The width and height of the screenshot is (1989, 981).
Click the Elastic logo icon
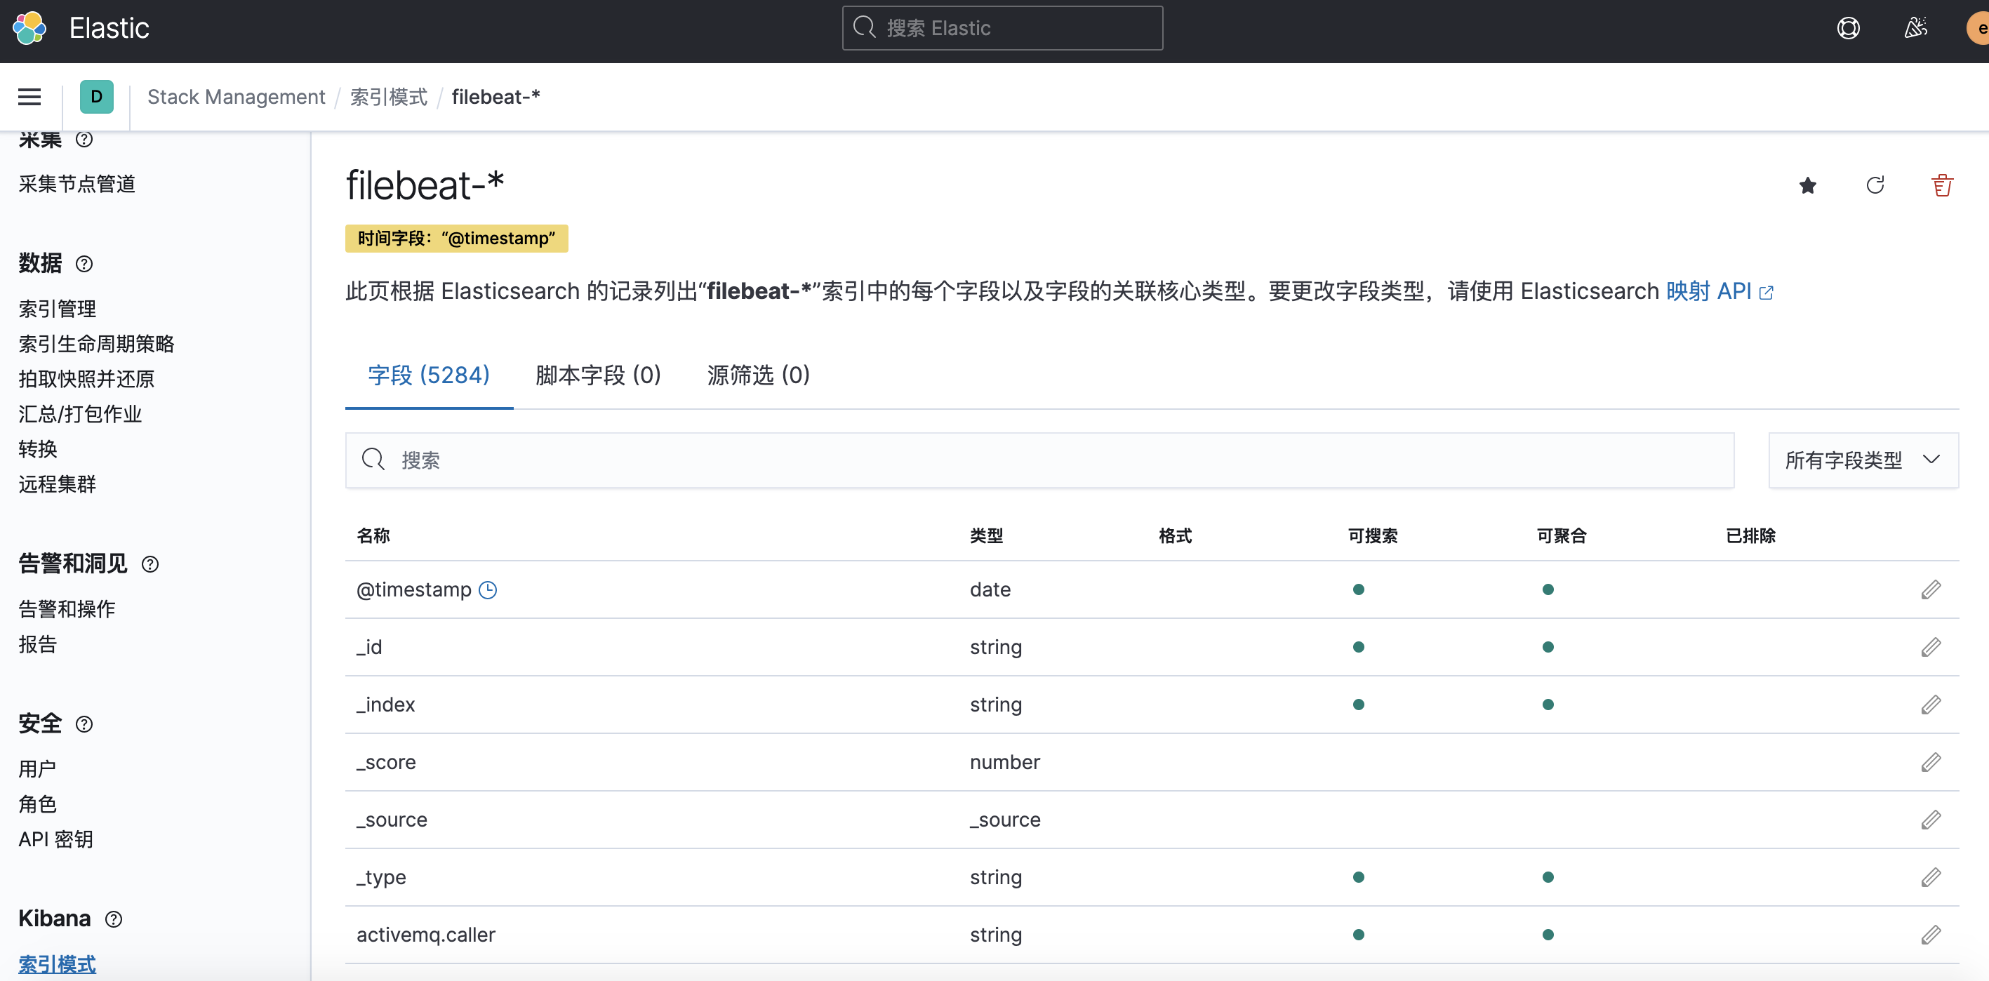point(30,29)
